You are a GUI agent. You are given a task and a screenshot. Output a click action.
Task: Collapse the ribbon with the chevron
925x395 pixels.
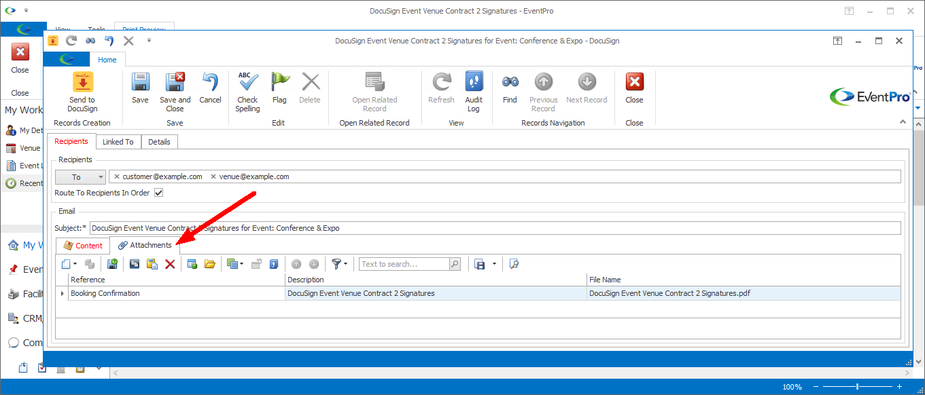click(903, 122)
